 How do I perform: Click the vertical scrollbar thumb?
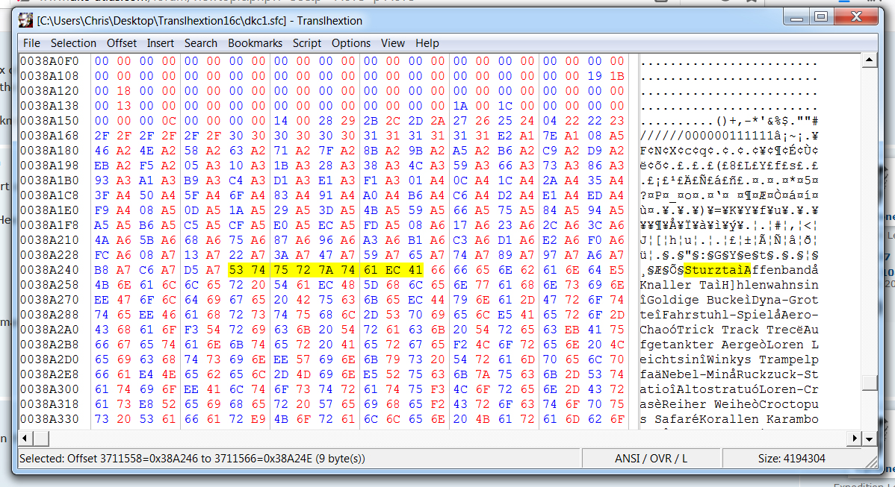868,383
